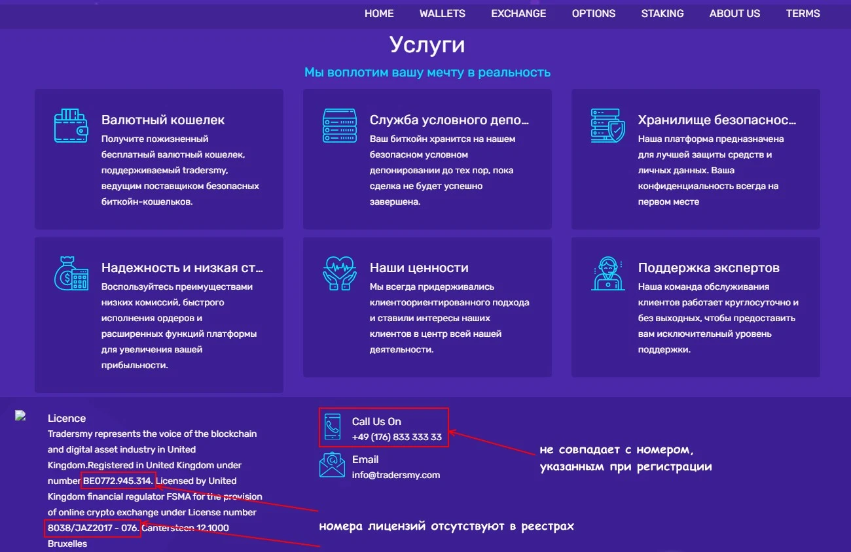Click license number 8038/JAZ2017 - 076

[93, 528]
